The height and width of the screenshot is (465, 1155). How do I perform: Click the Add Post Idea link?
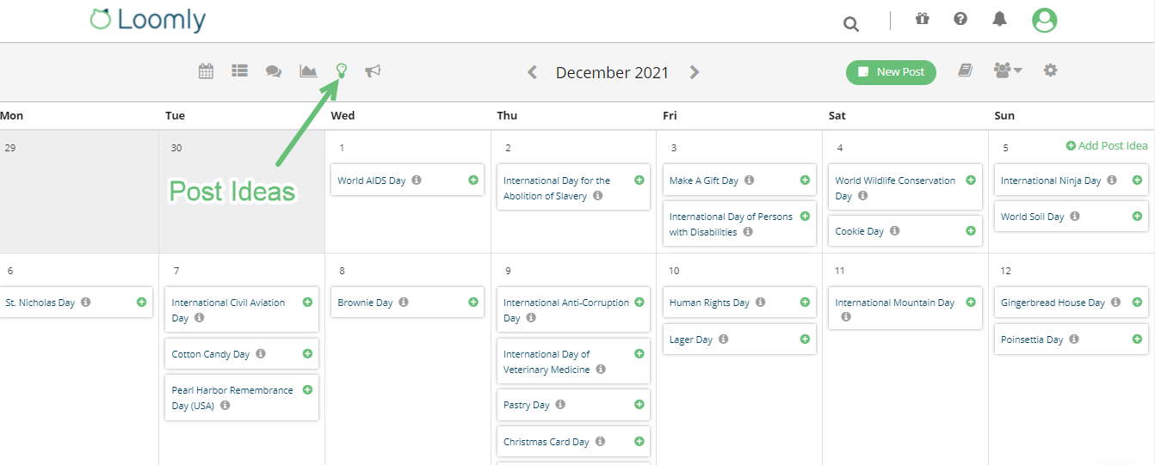click(x=1107, y=146)
